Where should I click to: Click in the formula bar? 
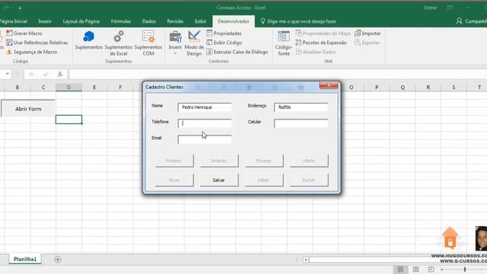278,74
